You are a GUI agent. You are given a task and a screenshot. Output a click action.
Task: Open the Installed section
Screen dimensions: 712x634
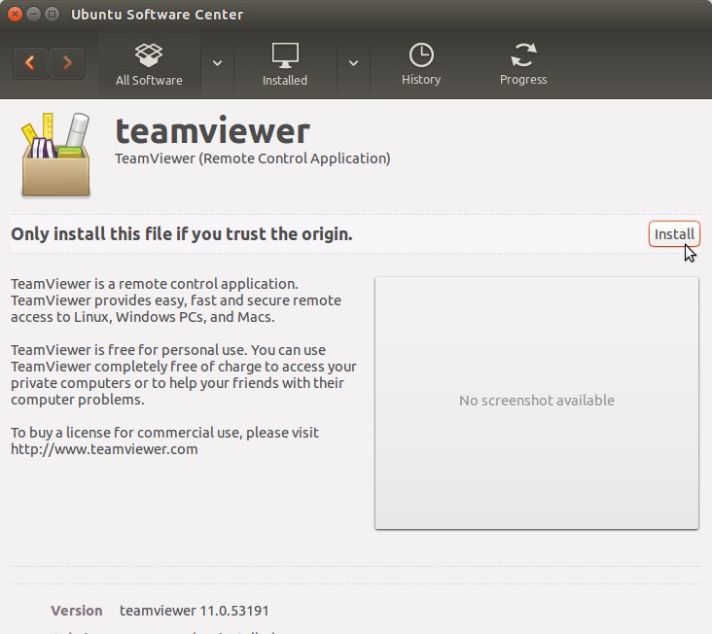285,64
